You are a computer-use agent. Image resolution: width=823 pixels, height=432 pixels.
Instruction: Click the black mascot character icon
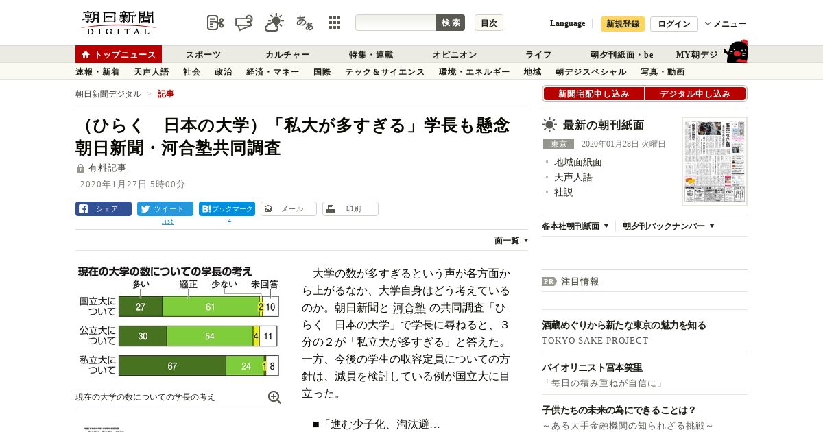click(x=737, y=51)
